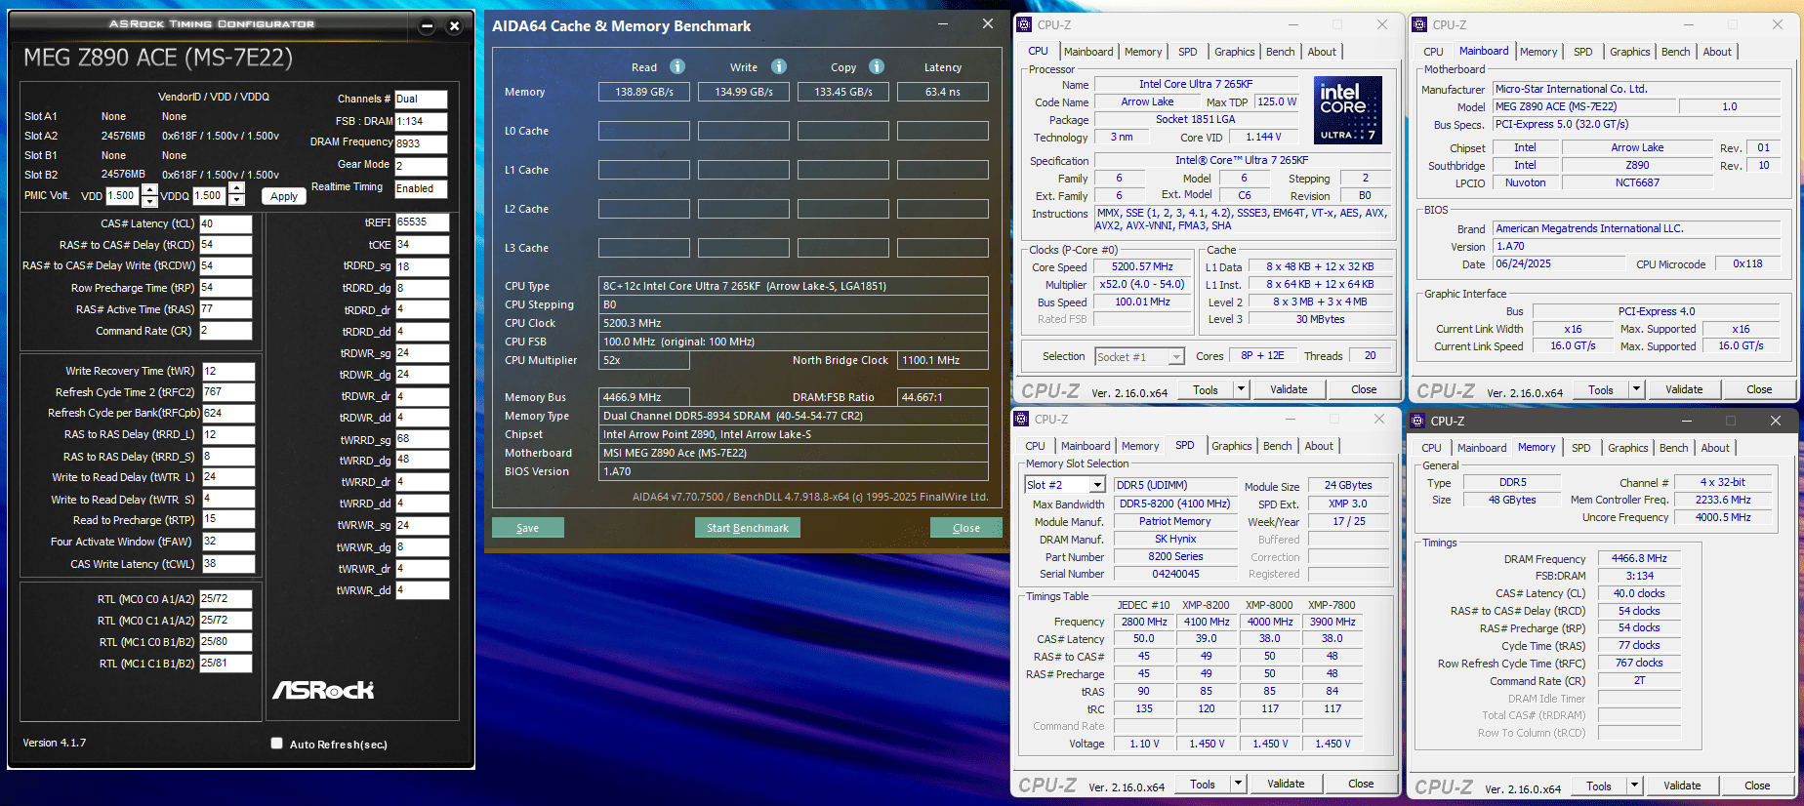Start the AIDA64 benchmark
The height and width of the screenshot is (806, 1804).
pyautogui.click(x=747, y=528)
